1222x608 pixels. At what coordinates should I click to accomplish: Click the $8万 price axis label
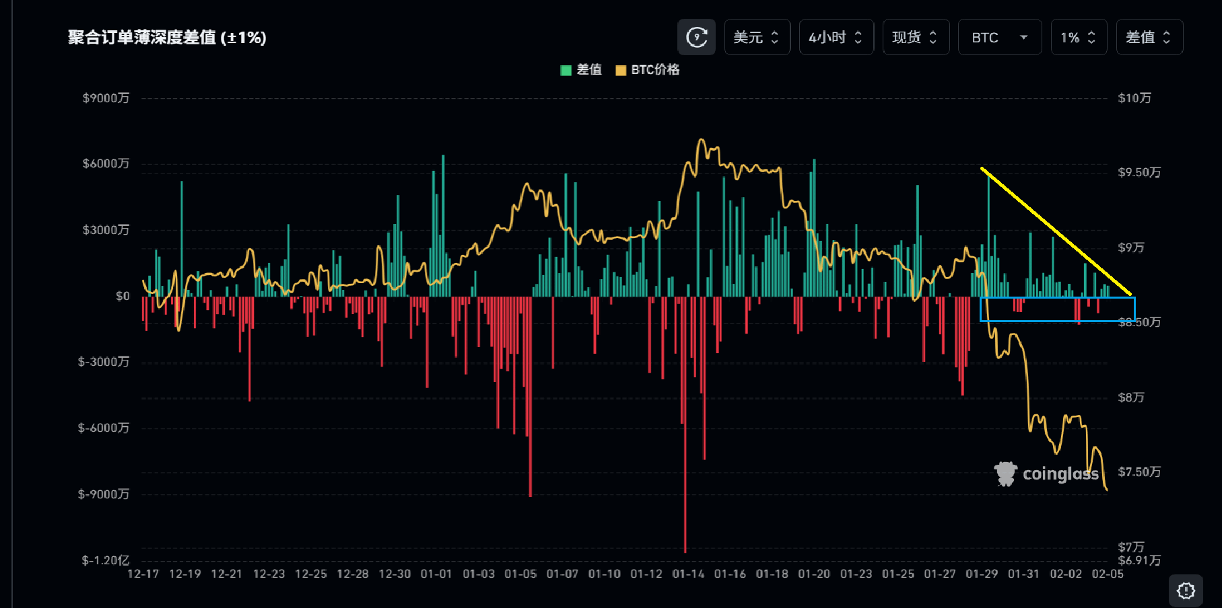click(x=1131, y=397)
